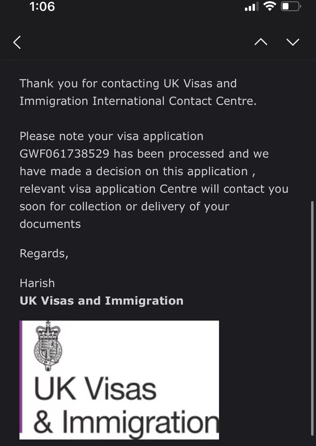Select the clock showing 1:06
This screenshot has width=316, height=446.
42,7
